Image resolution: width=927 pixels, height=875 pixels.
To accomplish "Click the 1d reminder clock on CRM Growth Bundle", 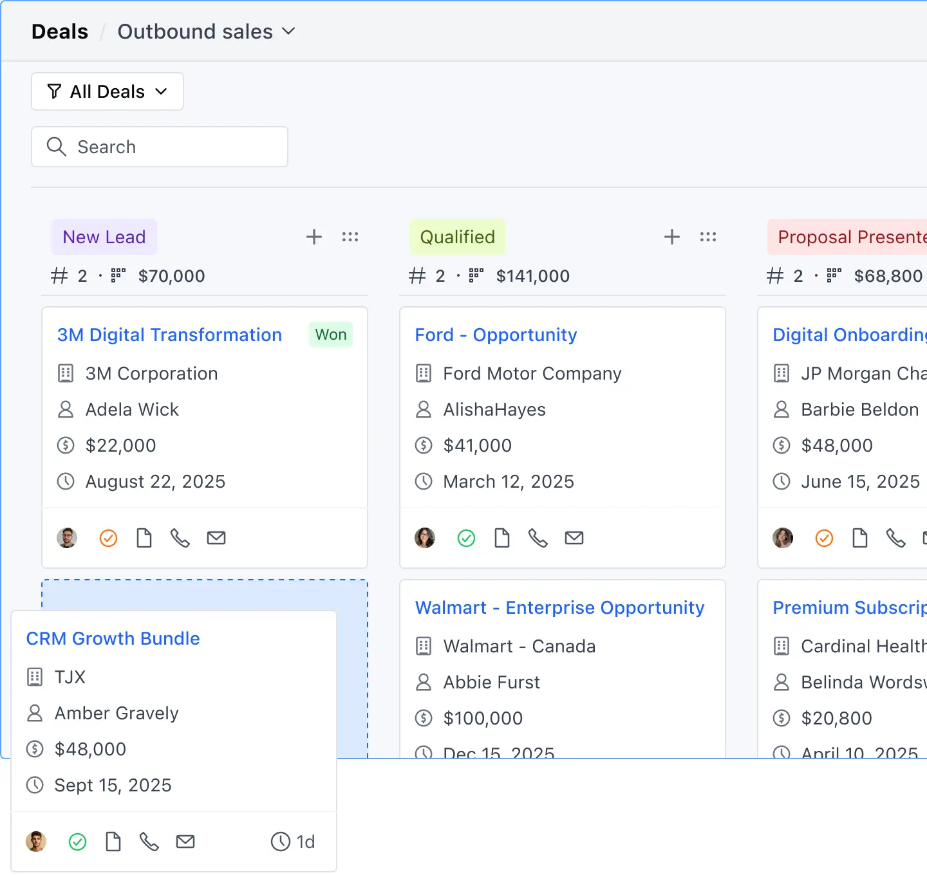I will tap(293, 841).
